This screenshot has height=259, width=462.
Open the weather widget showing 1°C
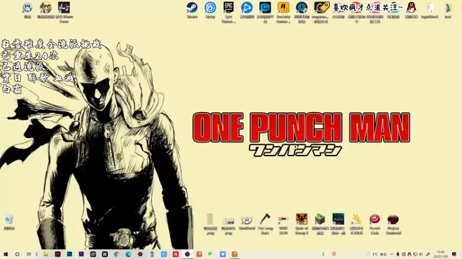point(377,254)
